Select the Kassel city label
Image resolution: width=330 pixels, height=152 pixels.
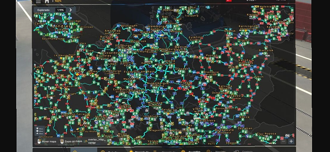(146, 63)
